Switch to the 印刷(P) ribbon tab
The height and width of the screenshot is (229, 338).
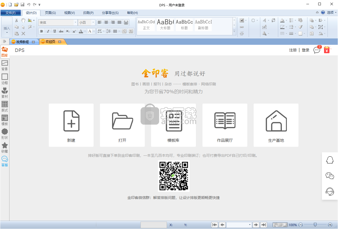coord(88,13)
